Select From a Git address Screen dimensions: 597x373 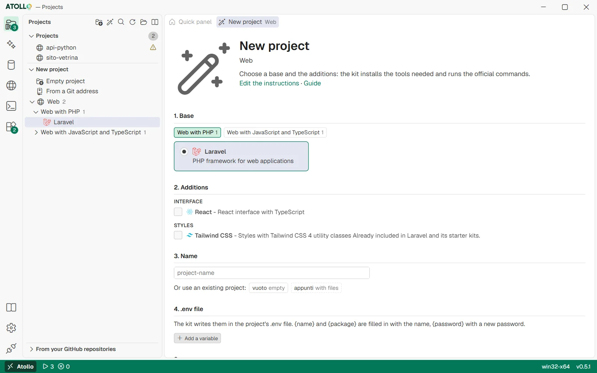coord(72,91)
